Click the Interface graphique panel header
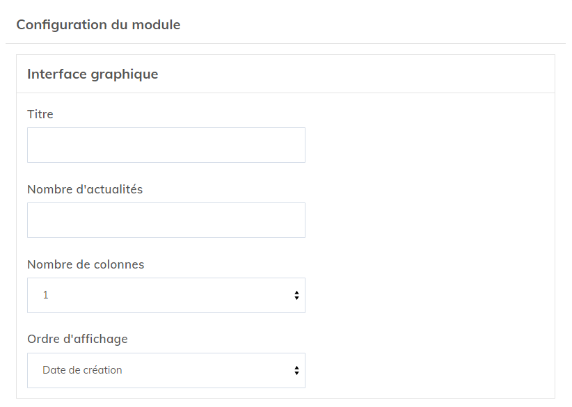The width and height of the screenshot is (572, 407). [x=93, y=74]
